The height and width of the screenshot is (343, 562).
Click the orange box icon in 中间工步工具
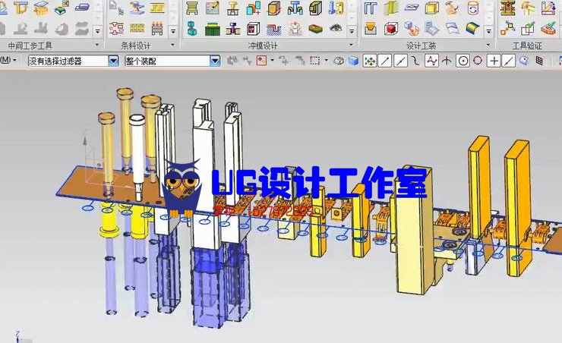(41, 8)
